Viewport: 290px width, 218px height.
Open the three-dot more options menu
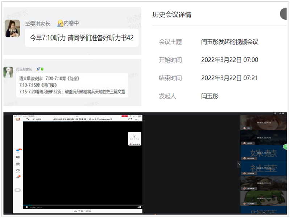point(137,119)
